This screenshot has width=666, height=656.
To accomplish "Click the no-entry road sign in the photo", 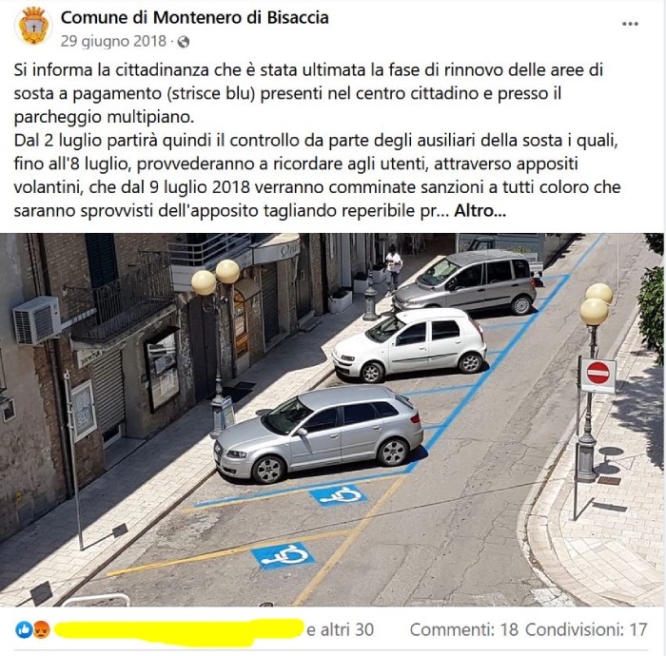I will [x=598, y=376].
